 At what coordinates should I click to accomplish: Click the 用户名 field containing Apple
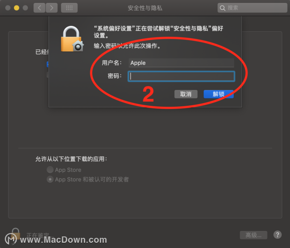181,63
